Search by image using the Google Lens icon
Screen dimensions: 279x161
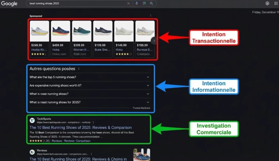144,3
